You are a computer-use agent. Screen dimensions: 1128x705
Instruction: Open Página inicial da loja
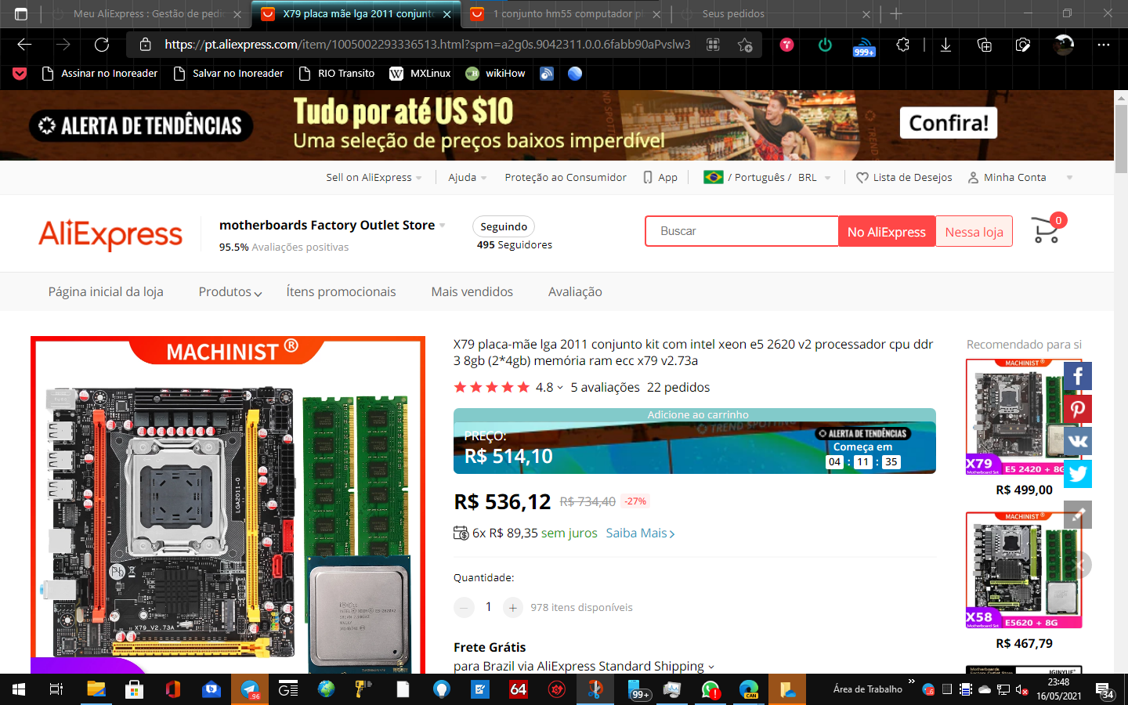(x=106, y=292)
